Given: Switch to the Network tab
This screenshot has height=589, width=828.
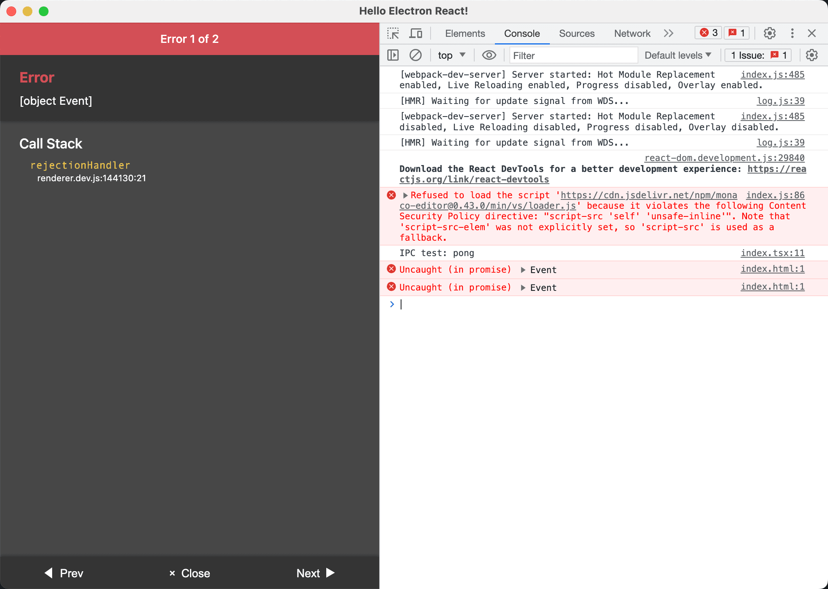Looking at the screenshot, I should point(632,34).
